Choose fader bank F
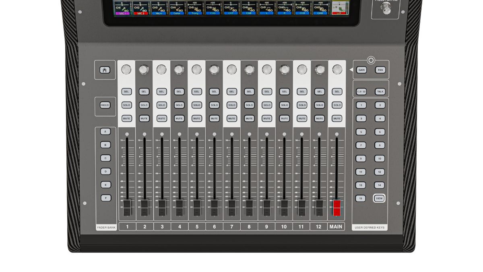 (x=105, y=198)
